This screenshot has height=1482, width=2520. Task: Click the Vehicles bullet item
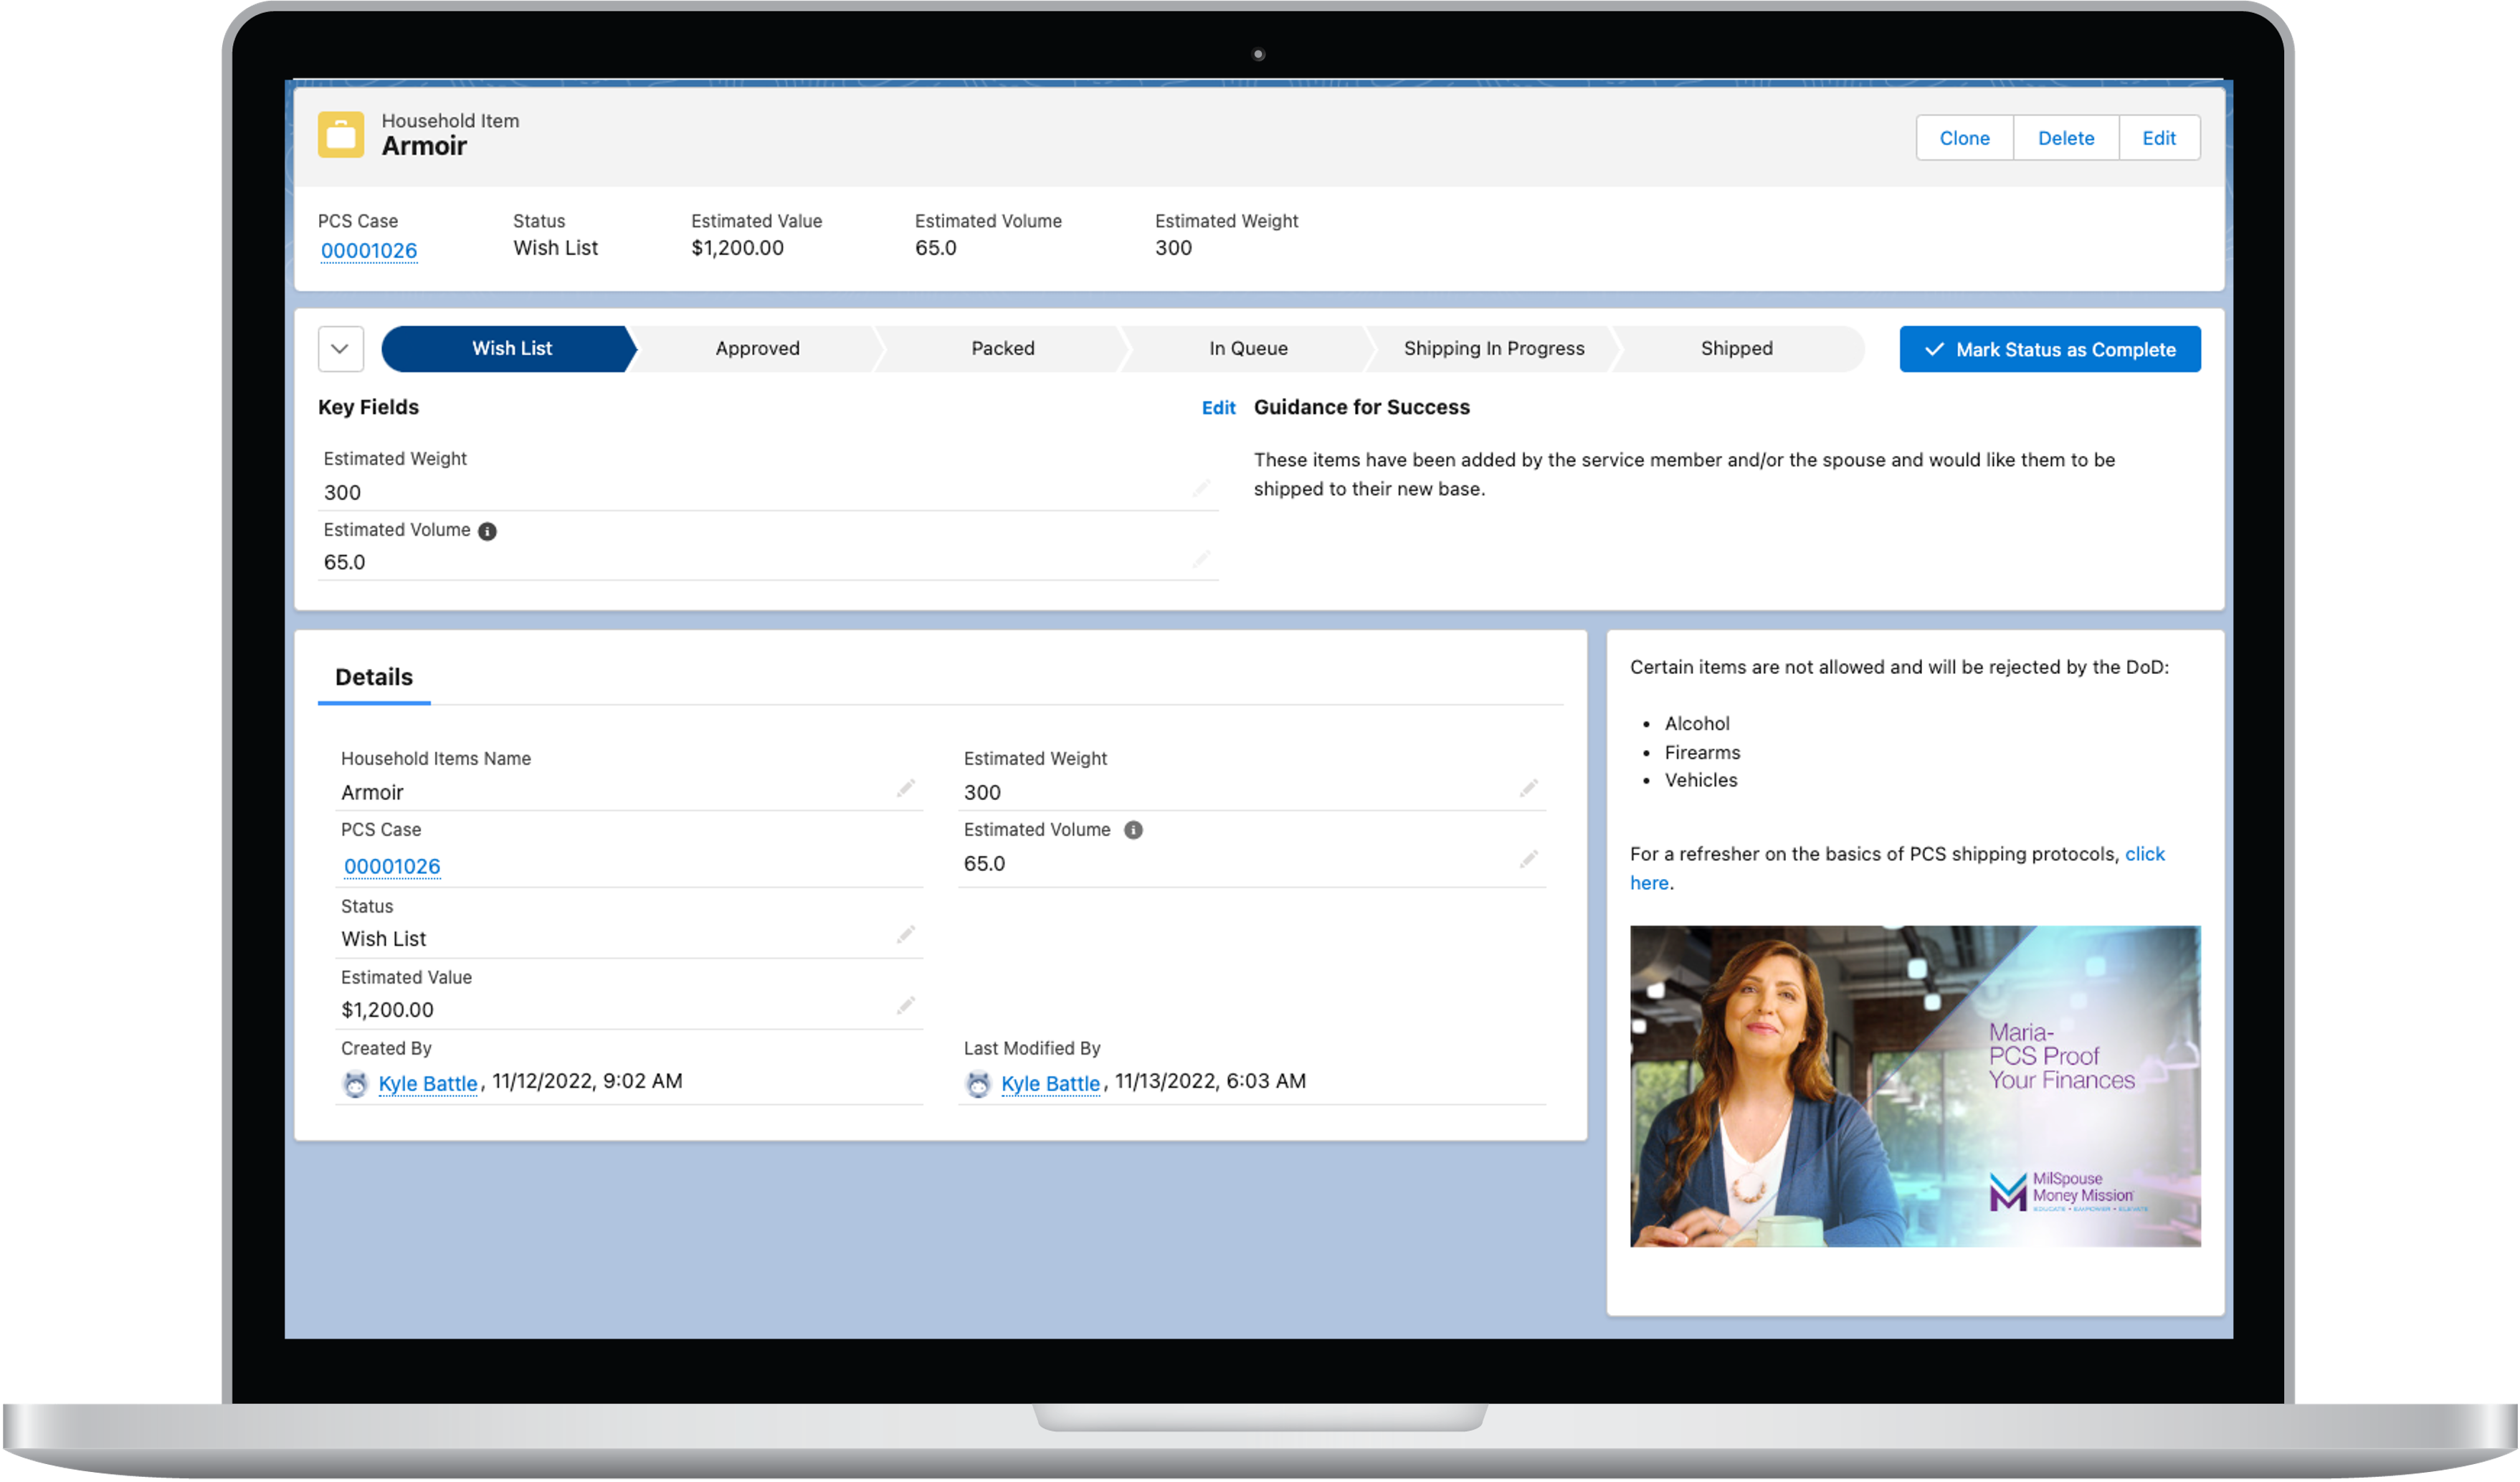pos(1701,781)
